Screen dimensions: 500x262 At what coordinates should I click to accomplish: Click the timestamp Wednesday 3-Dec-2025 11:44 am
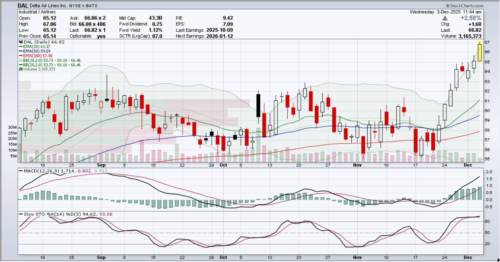[446, 12]
